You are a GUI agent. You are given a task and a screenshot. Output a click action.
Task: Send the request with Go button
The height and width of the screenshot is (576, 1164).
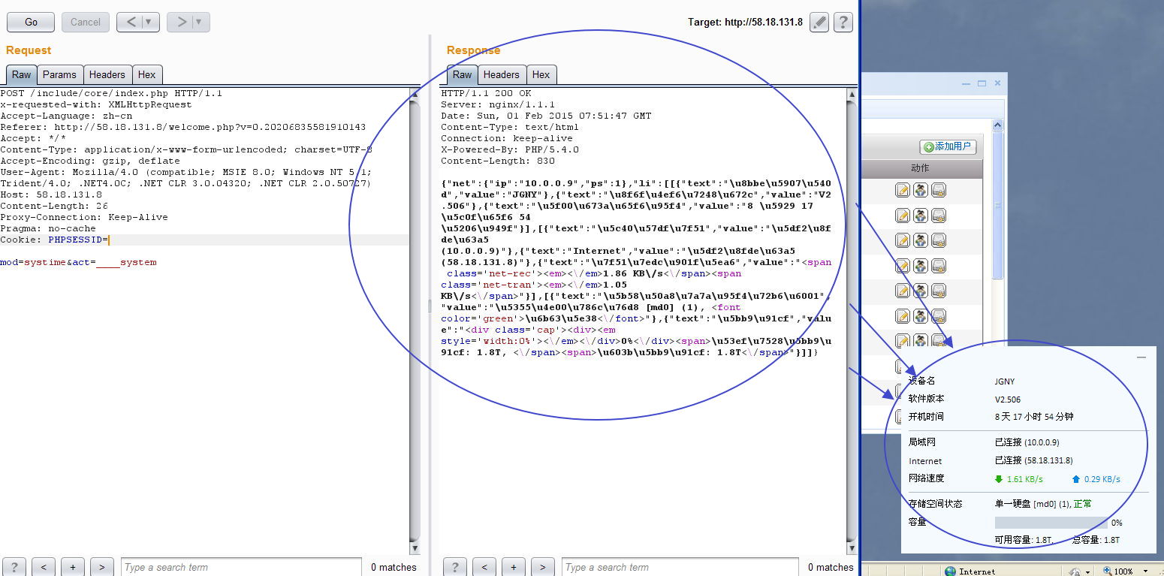click(x=31, y=23)
